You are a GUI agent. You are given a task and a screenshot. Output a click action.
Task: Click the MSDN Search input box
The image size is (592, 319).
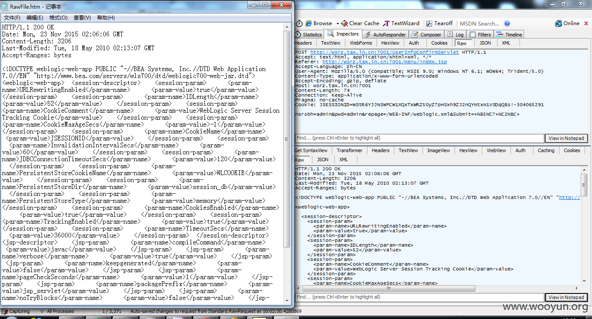[479, 24]
